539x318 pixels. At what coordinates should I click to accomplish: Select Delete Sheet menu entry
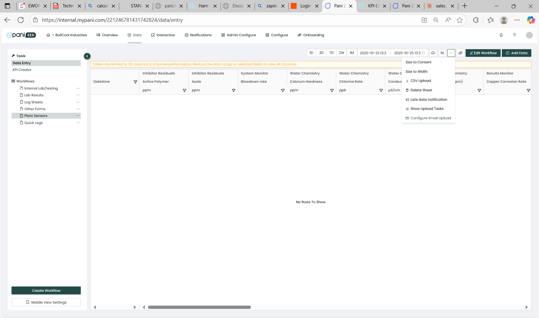point(421,90)
